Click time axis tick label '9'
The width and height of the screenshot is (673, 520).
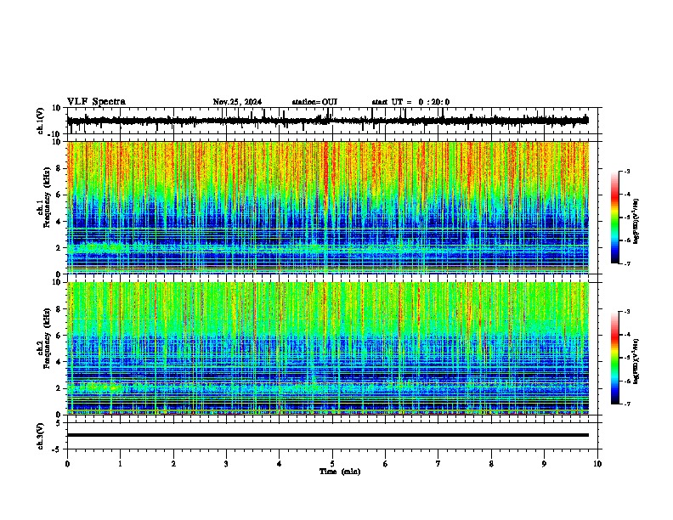[x=544, y=464]
